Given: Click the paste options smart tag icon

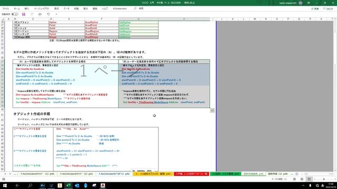Looking at the screenshot, I should 212,110.
